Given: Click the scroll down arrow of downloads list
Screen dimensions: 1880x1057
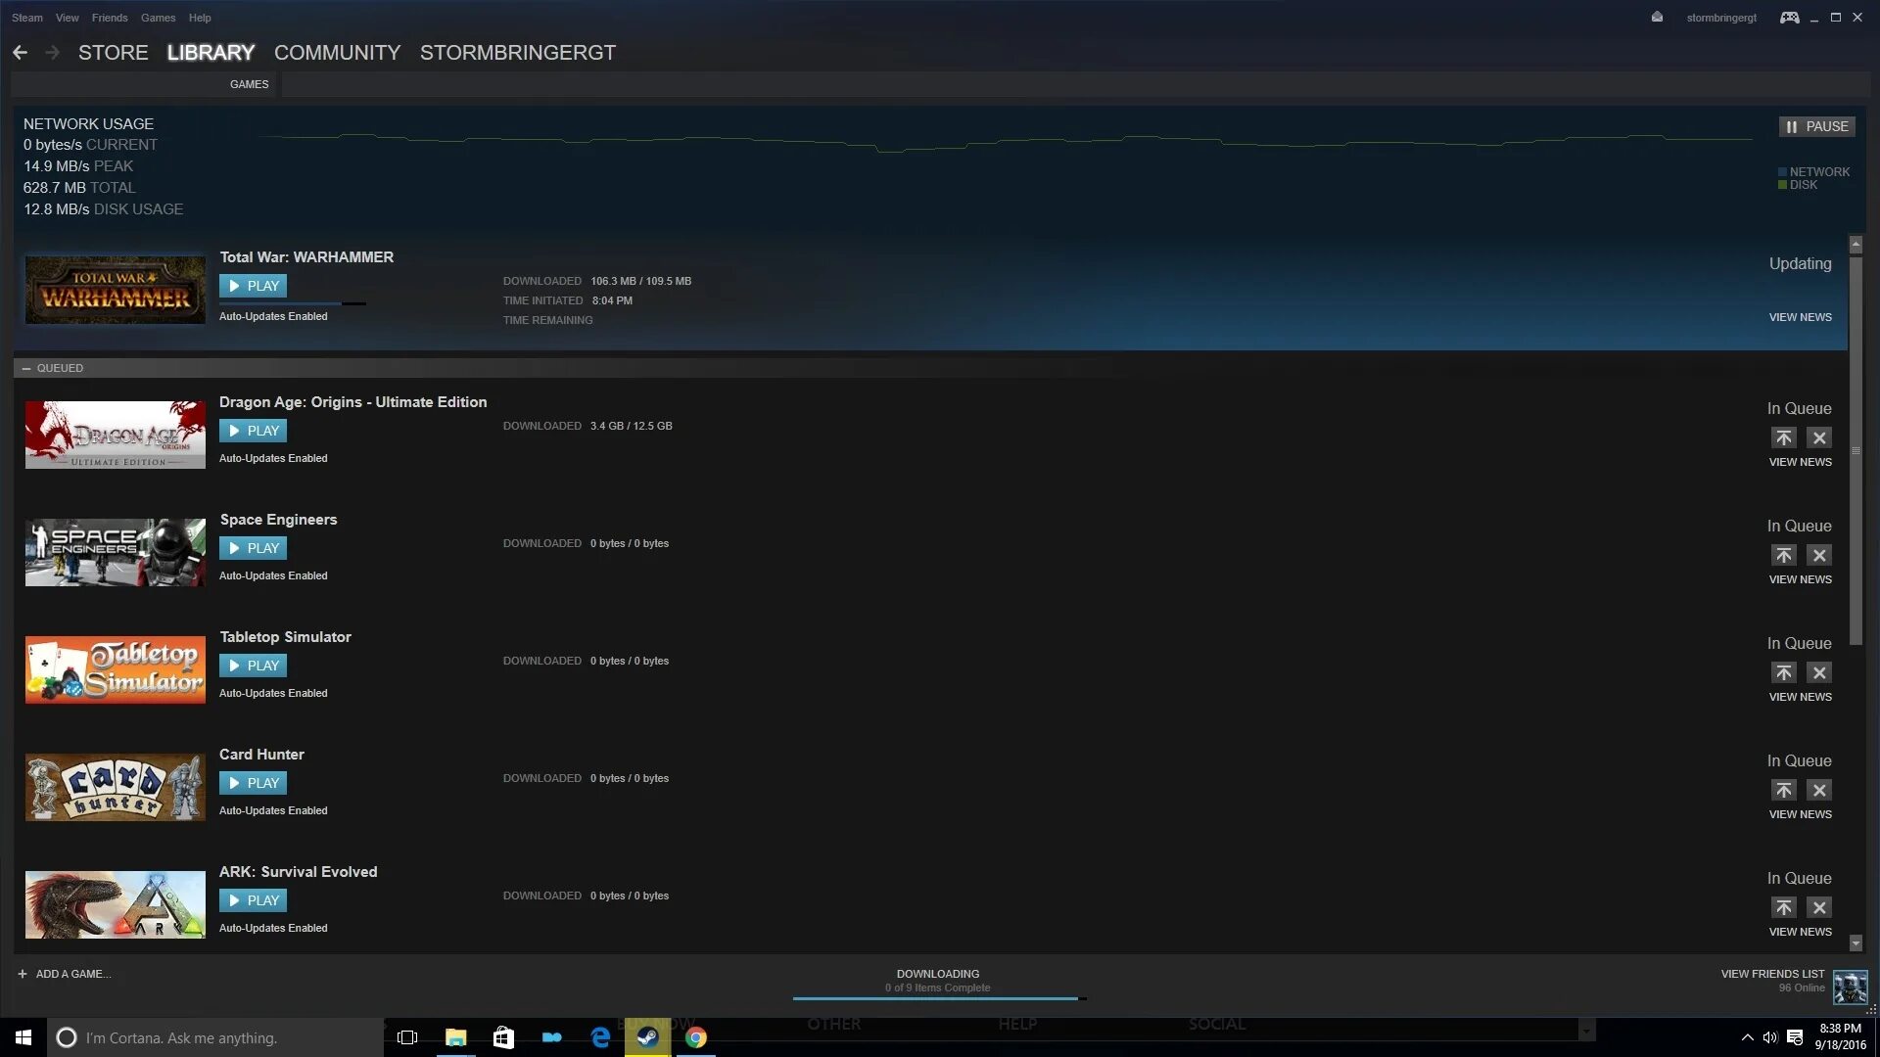Looking at the screenshot, I should pos(1856,943).
